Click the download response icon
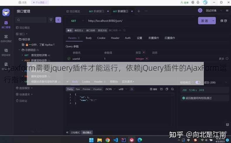Image resolution: width=231 pixels, height=143 pixels. pos(161,89)
